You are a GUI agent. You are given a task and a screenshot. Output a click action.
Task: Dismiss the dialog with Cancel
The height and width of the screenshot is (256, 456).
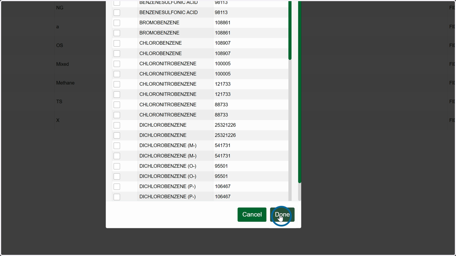tap(252, 215)
